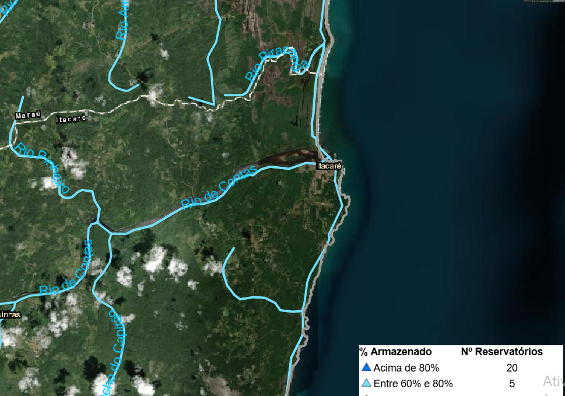Select the Itacaré town label on the coast
Viewport: 565px width, 396px height.
329,166
